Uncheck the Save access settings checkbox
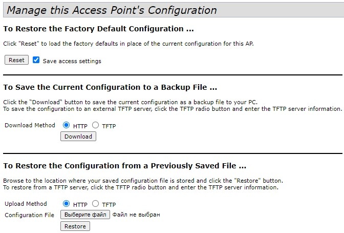This screenshot has width=344, height=233. coord(36,60)
